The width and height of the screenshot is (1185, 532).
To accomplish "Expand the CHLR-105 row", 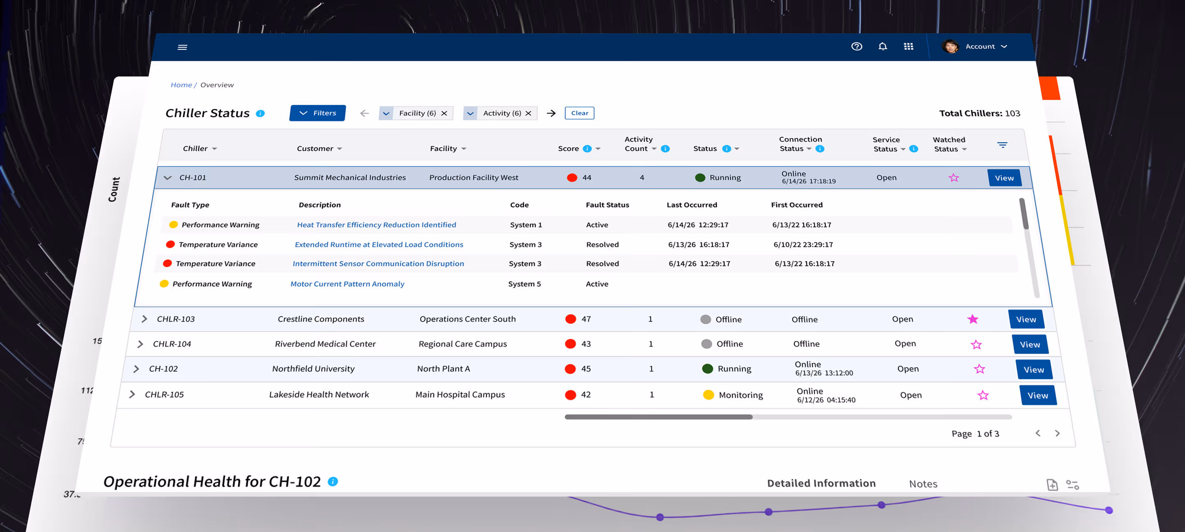I will point(132,395).
